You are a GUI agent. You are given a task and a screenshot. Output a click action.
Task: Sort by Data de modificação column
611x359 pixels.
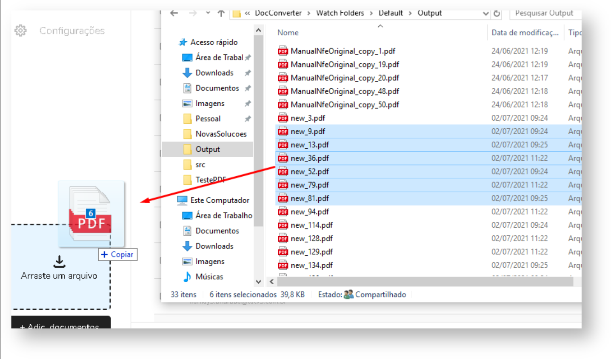click(525, 33)
